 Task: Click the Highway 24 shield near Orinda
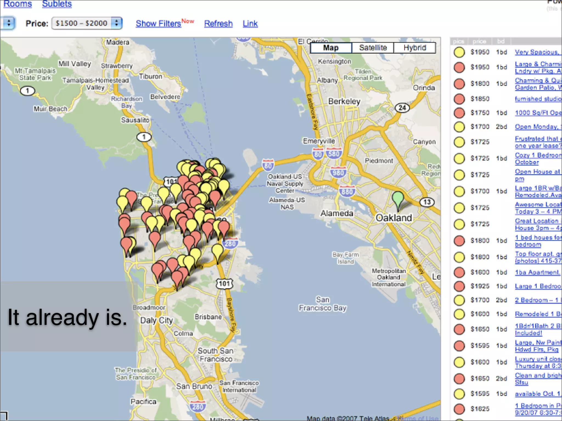402,108
